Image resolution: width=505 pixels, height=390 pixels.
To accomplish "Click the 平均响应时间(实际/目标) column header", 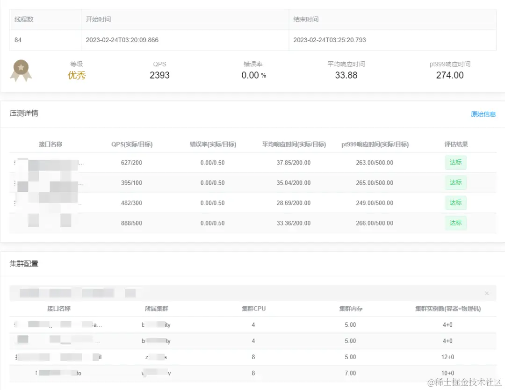I will 294,144.
